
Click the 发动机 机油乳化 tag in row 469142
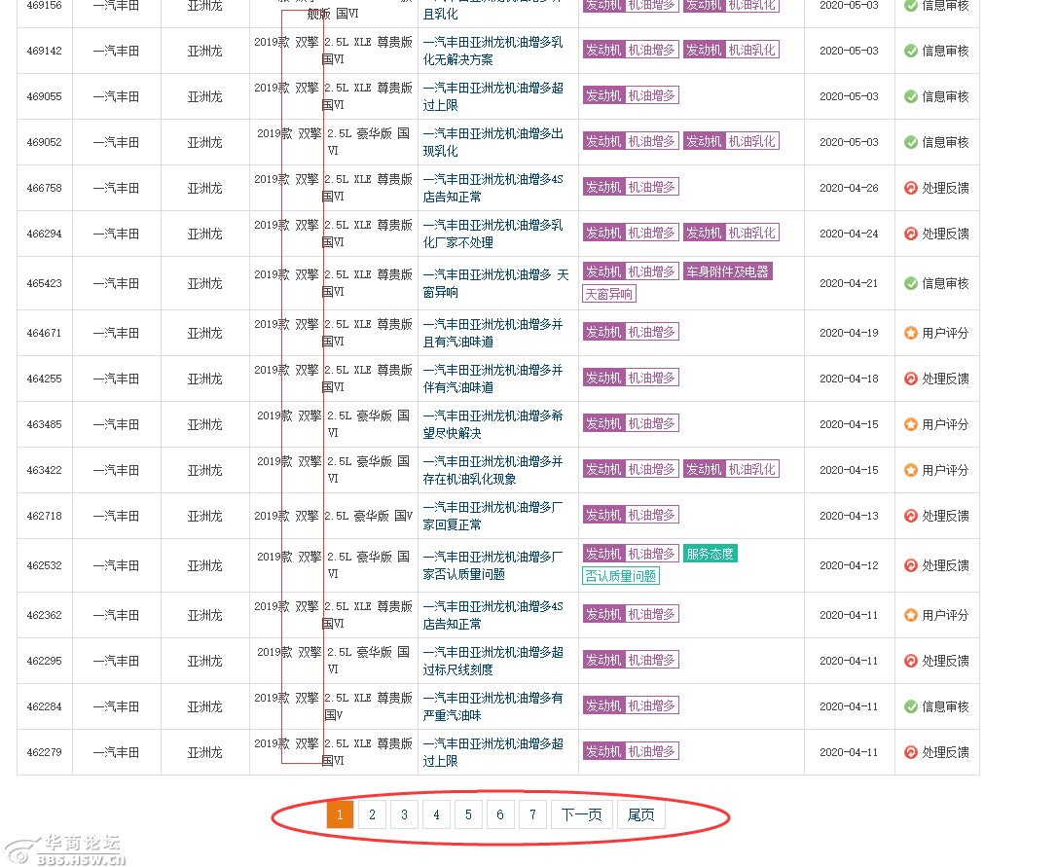731,50
